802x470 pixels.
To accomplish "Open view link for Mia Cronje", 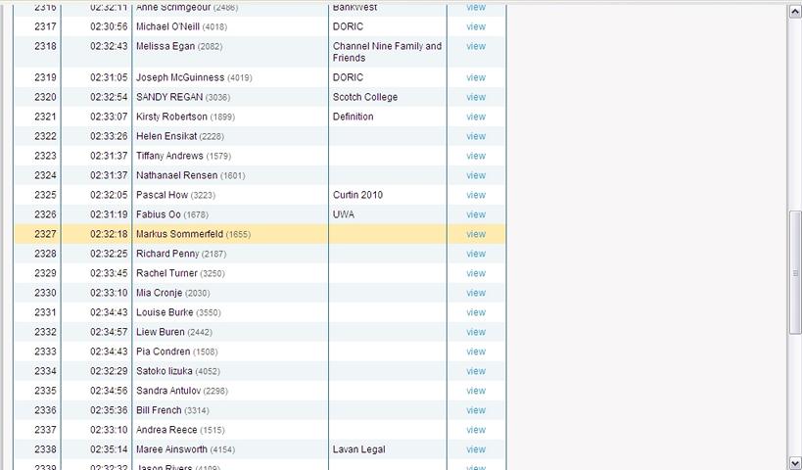I will (476, 293).
